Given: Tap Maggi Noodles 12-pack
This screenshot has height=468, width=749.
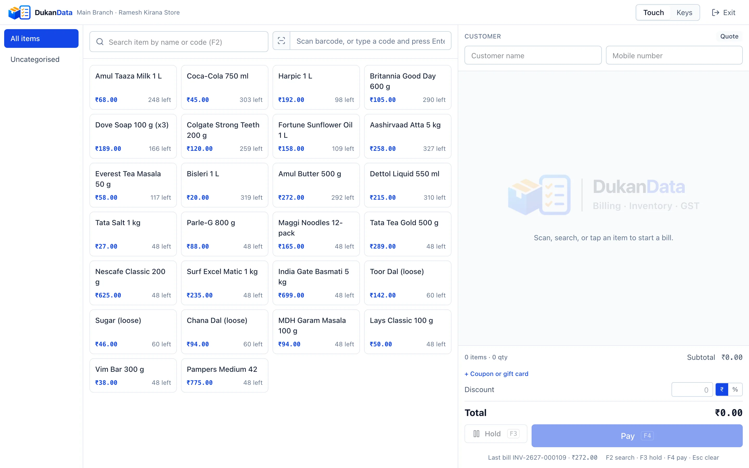Looking at the screenshot, I should click(x=316, y=234).
